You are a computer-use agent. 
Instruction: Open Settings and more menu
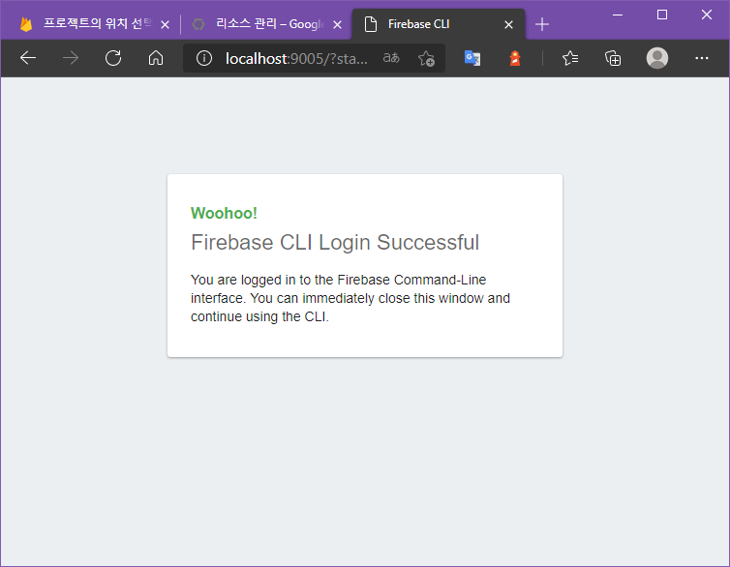tap(702, 58)
